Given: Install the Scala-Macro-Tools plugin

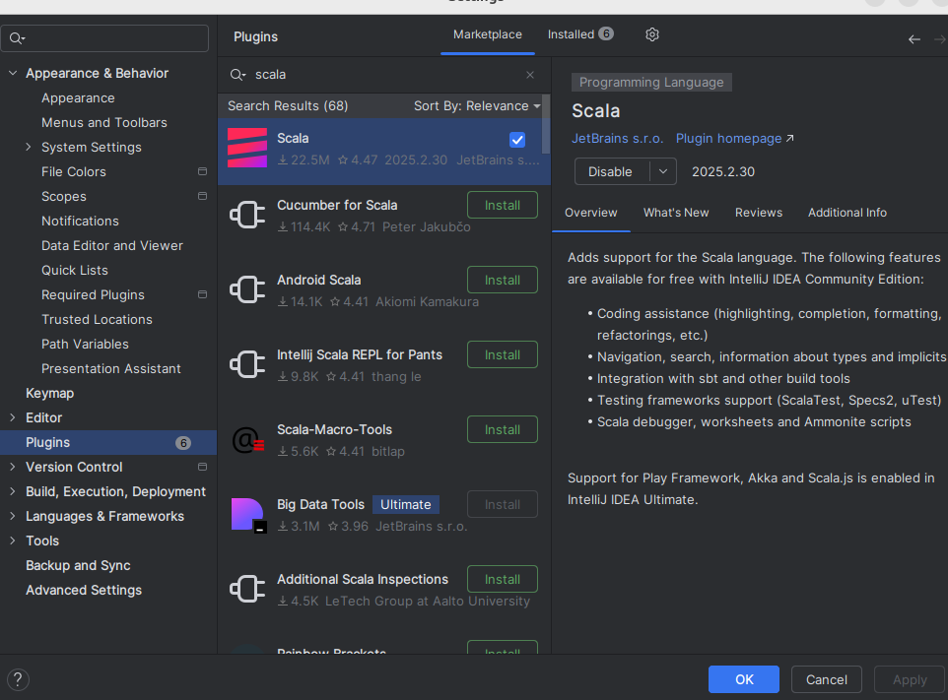Looking at the screenshot, I should [x=502, y=430].
